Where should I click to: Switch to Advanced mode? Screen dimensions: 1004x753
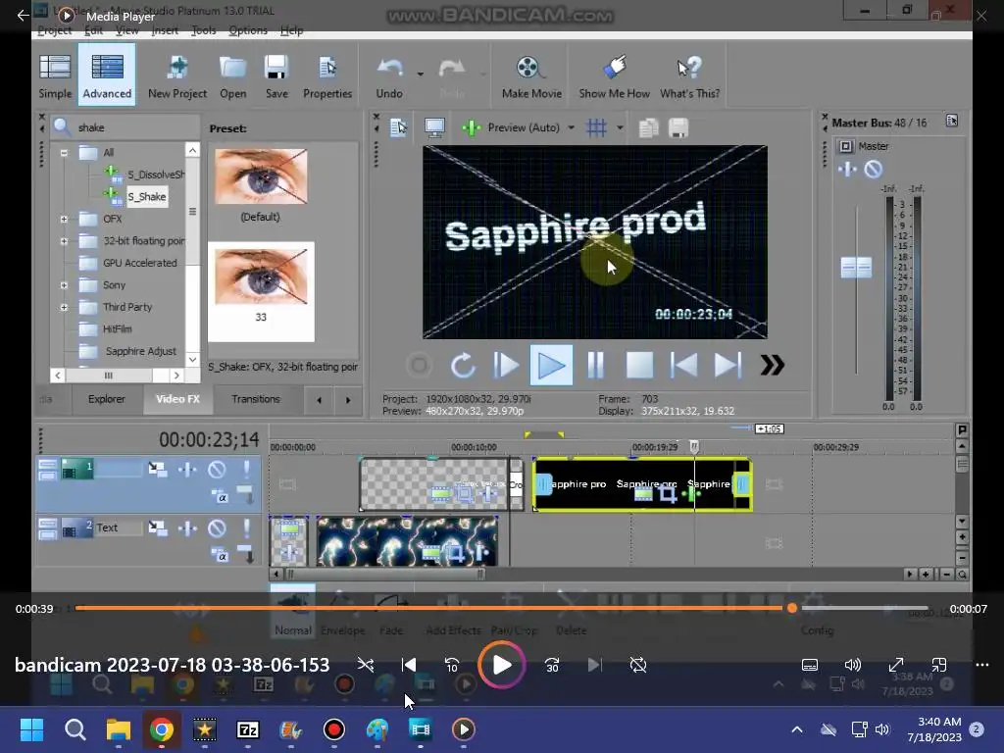click(x=107, y=75)
